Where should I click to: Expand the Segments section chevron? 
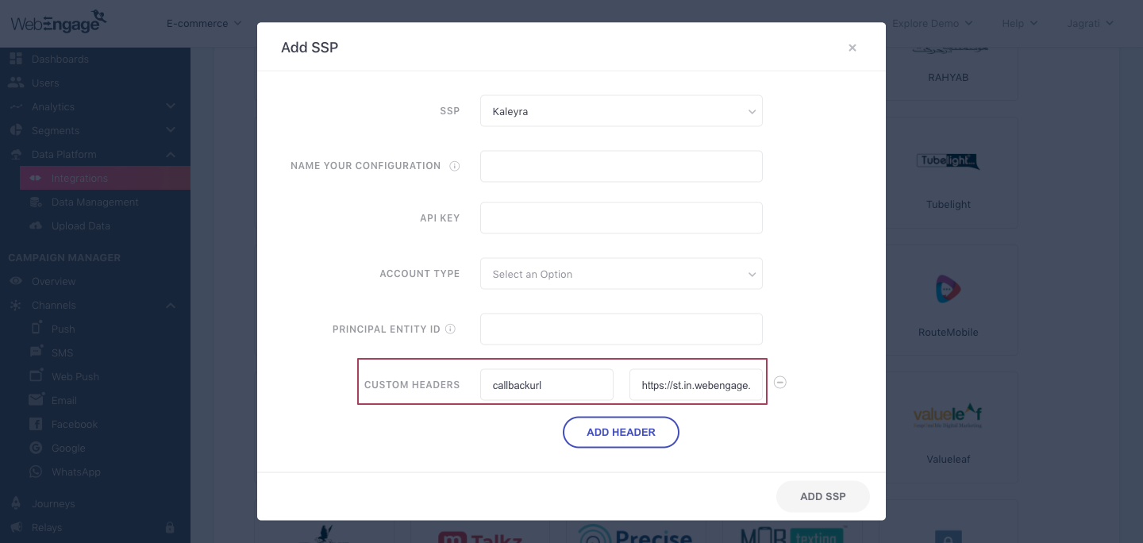point(171,130)
